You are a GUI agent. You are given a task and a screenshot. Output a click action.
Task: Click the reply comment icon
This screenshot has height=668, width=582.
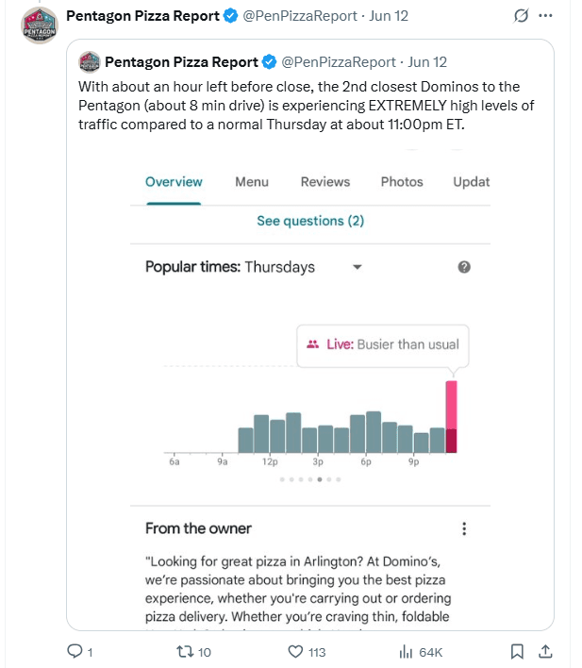[75, 651]
